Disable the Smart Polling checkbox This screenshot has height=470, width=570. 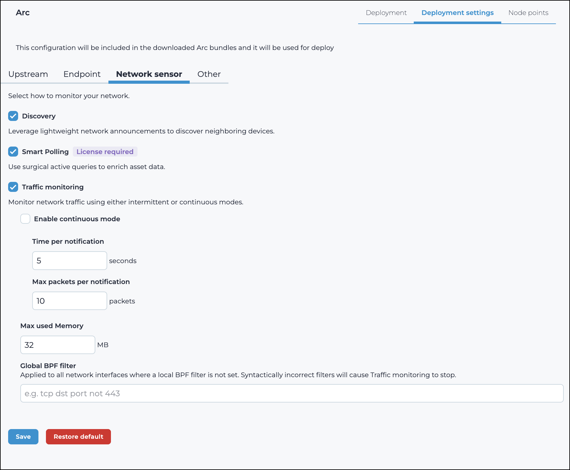click(x=13, y=152)
